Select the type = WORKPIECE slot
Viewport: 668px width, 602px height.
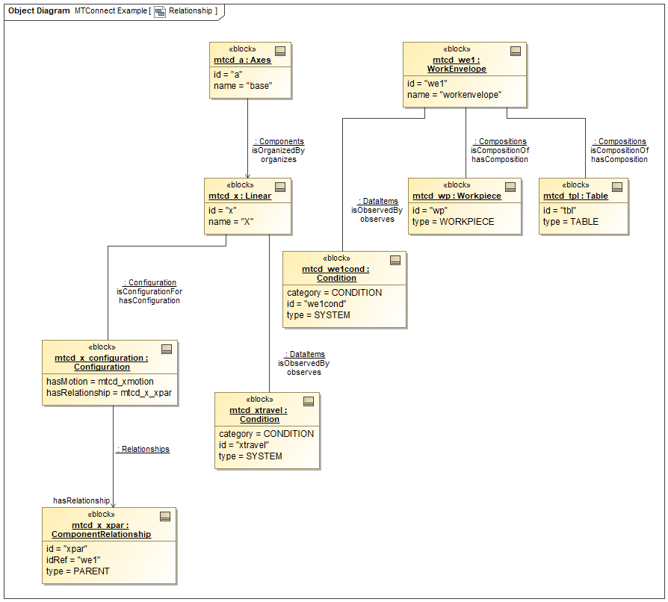point(453,222)
